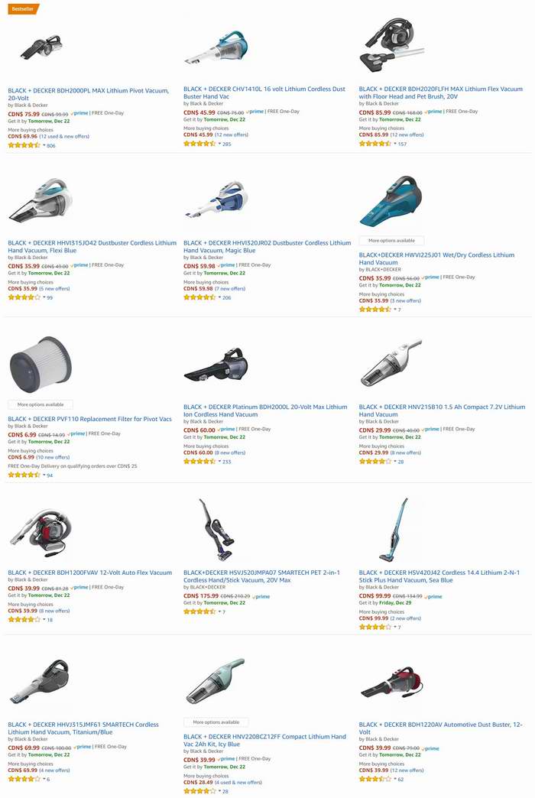535x798 pixels.
Task: Open BDH1220AV Automotive Dust Buster title
Action: pos(440,728)
